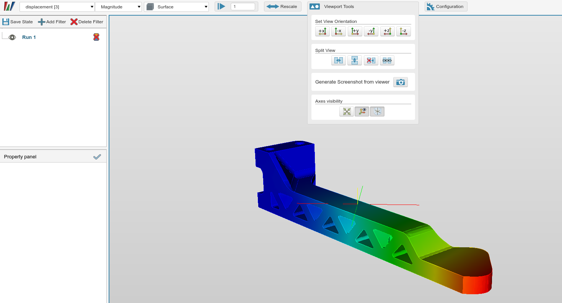Add a new filter
The width and height of the screenshot is (562, 303).
(52, 22)
